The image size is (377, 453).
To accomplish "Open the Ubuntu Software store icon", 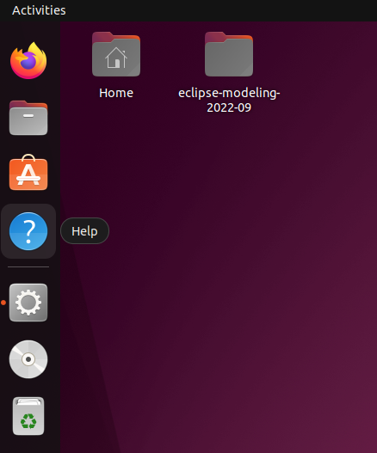I will coord(28,173).
